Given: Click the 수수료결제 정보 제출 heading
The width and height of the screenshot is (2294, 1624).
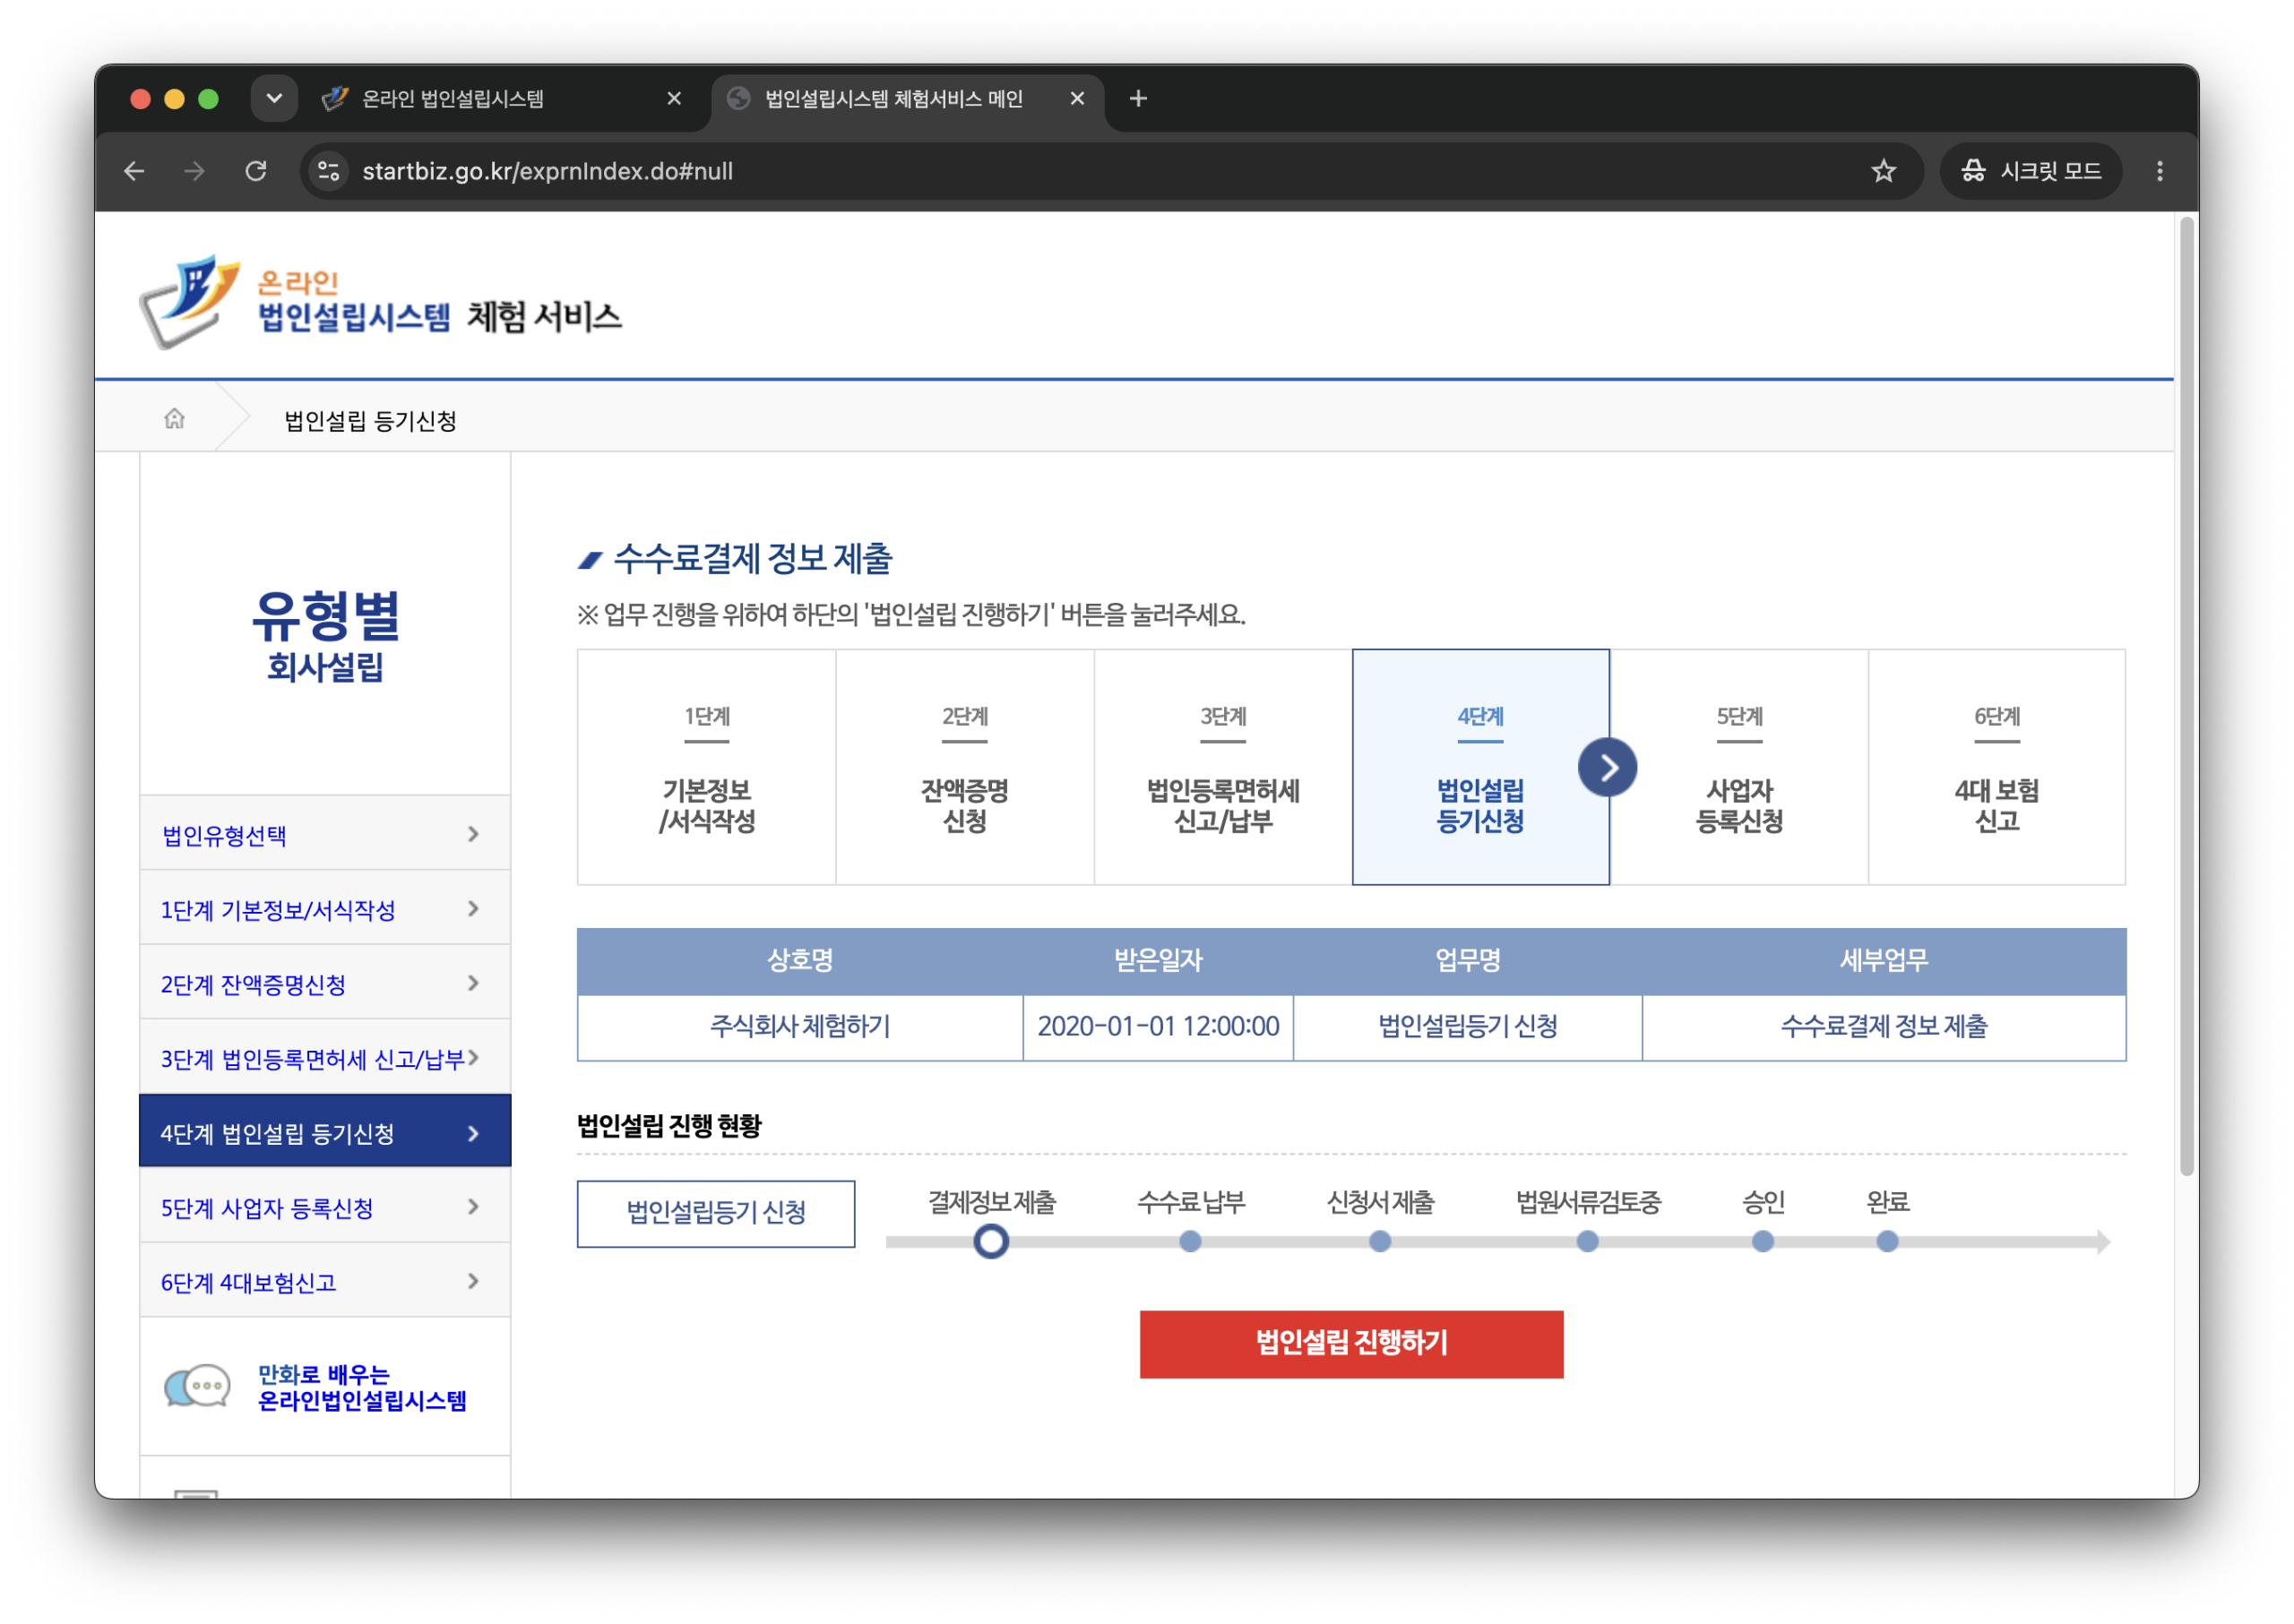Looking at the screenshot, I should click(x=753, y=558).
